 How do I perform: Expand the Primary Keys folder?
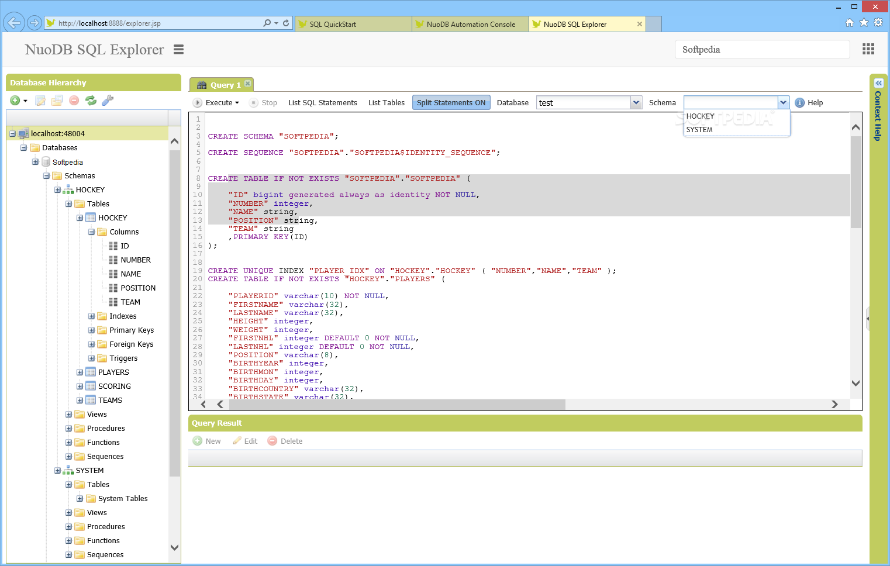[x=91, y=330]
